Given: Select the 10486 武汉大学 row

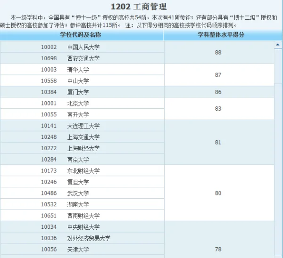Looking at the screenshot, I should [82, 193].
